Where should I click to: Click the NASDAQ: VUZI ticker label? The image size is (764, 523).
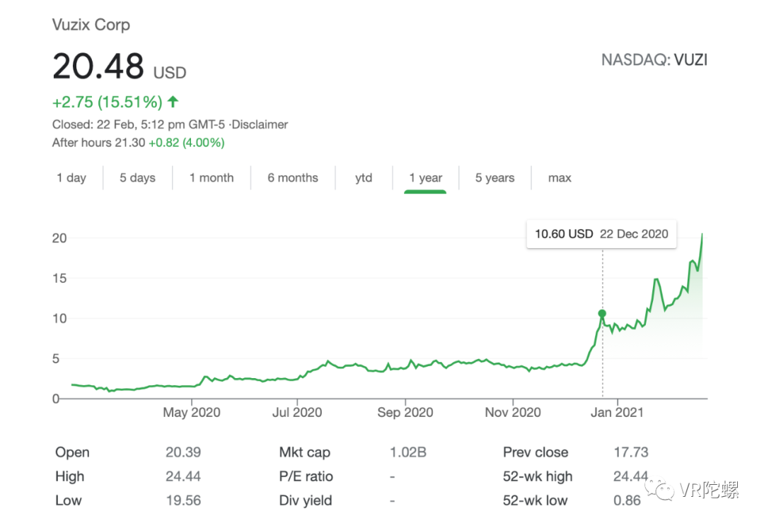[654, 60]
